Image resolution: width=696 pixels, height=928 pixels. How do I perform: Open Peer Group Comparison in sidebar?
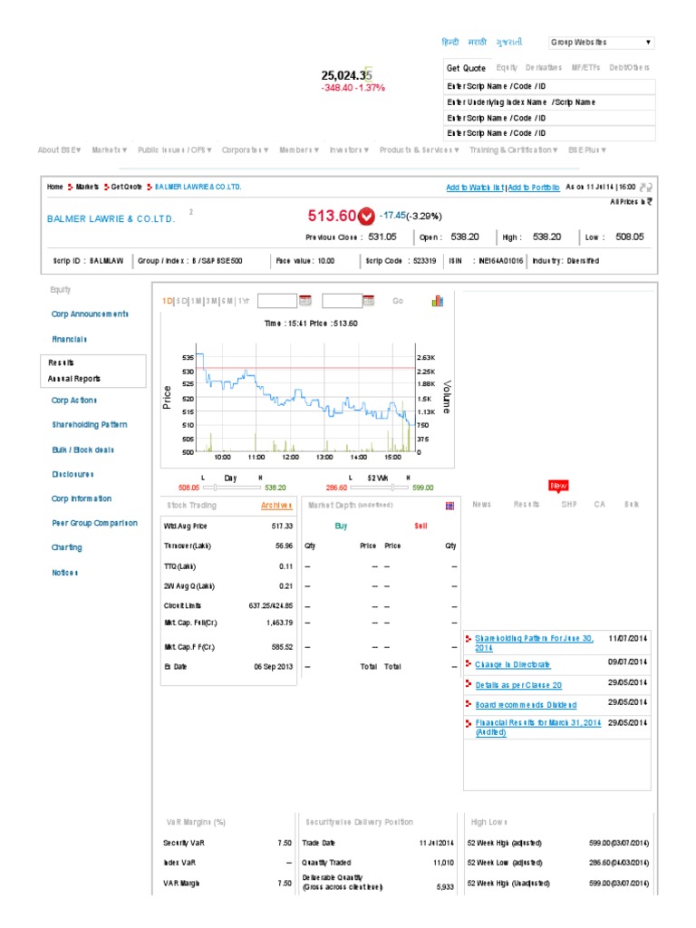tap(94, 523)
